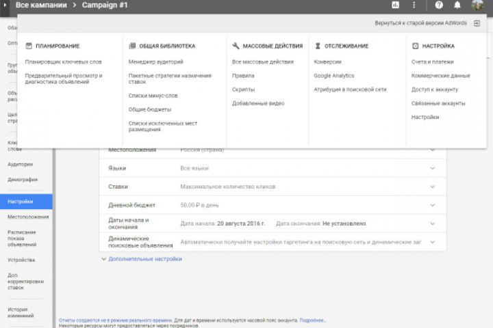The height and width of the screenshot is (328, 493).
Task: Open Демография in the sidebar
Action: (23, 180)
